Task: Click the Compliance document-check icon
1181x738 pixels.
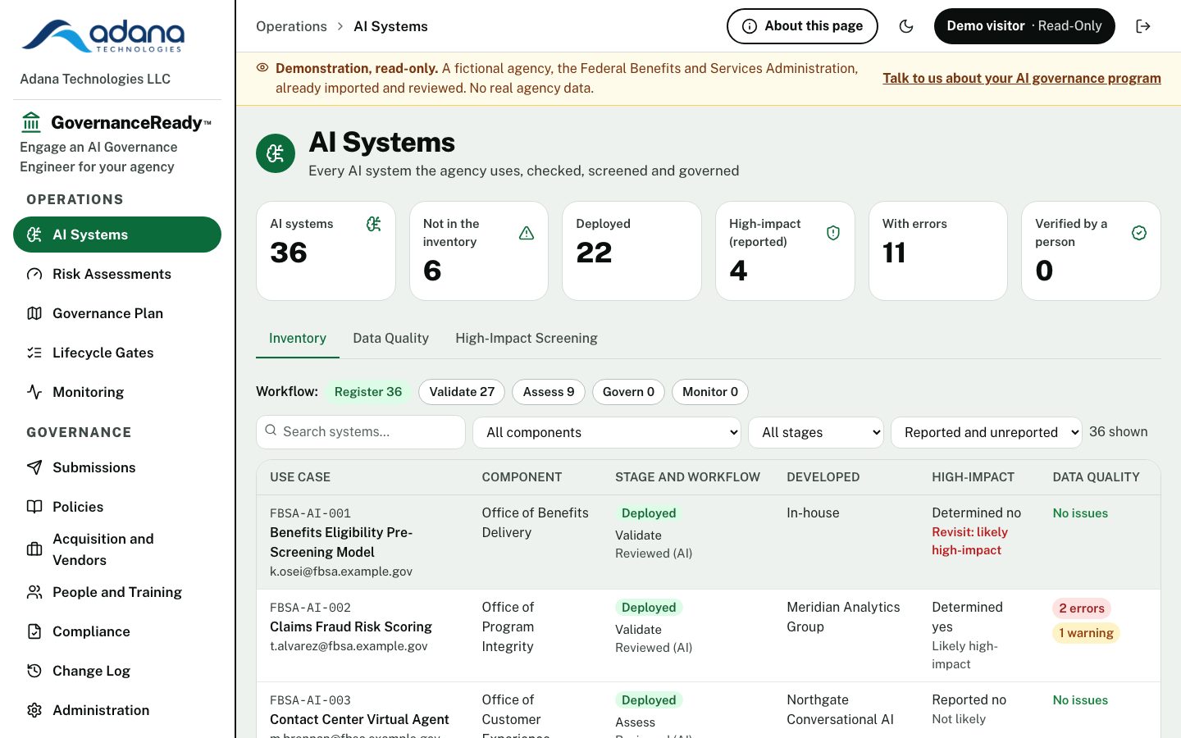Action: pyautogui.click(x=34, y=631)
